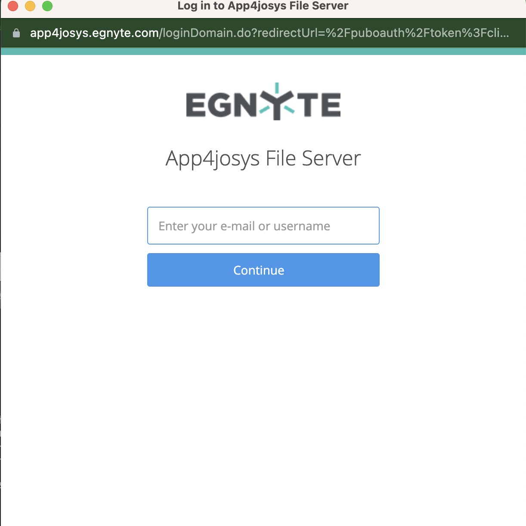526x526 pixels.
Task: Click the word "Server" in the page heading
Action: tap(331, 158)
